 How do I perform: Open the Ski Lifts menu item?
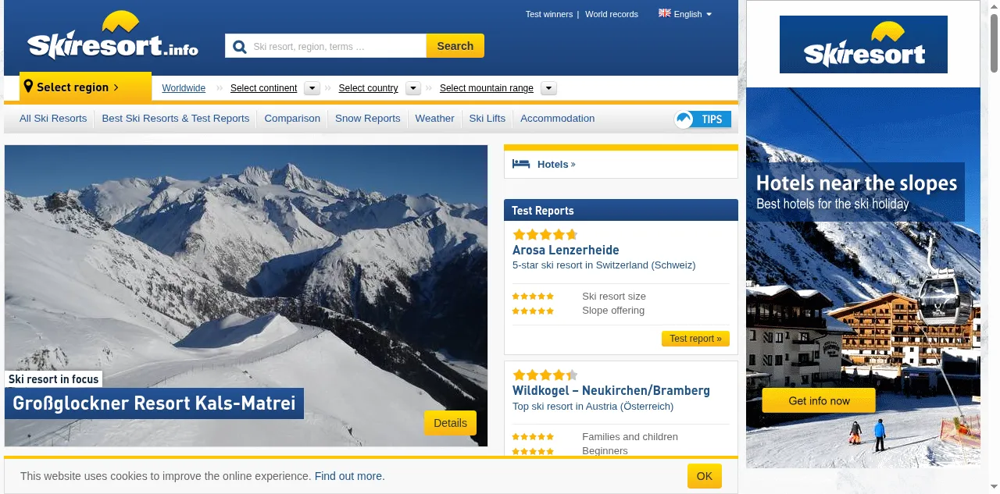coord(487,119)
